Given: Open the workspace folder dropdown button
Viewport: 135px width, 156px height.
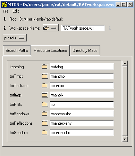Looking at the screenshot, I should click(51, 28).
